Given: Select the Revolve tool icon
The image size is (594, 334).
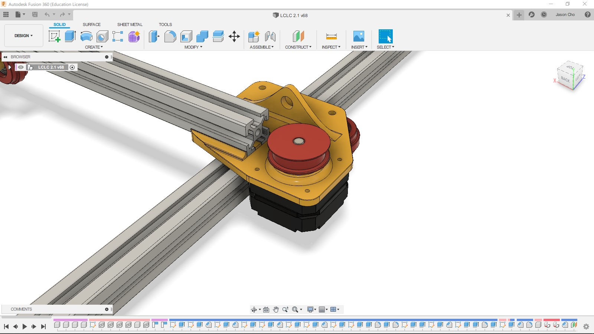Looking at the screenshot, I should pos(86,36).
